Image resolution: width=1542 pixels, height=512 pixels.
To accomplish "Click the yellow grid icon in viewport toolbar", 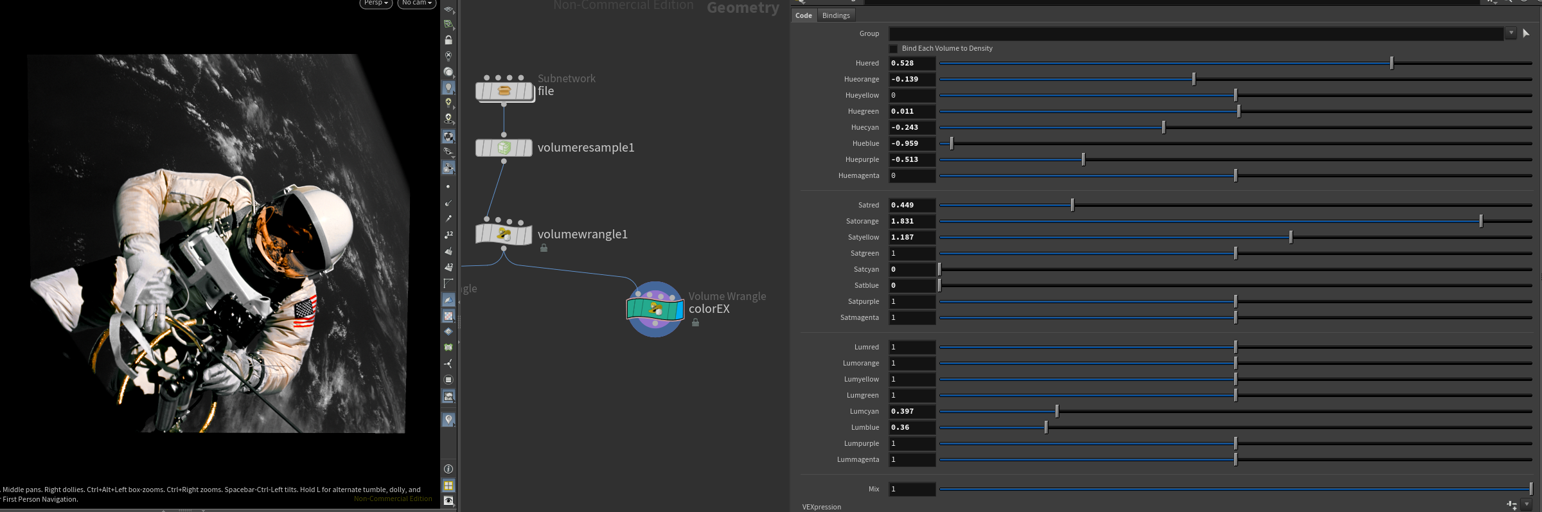I will [x=448, y=486].
